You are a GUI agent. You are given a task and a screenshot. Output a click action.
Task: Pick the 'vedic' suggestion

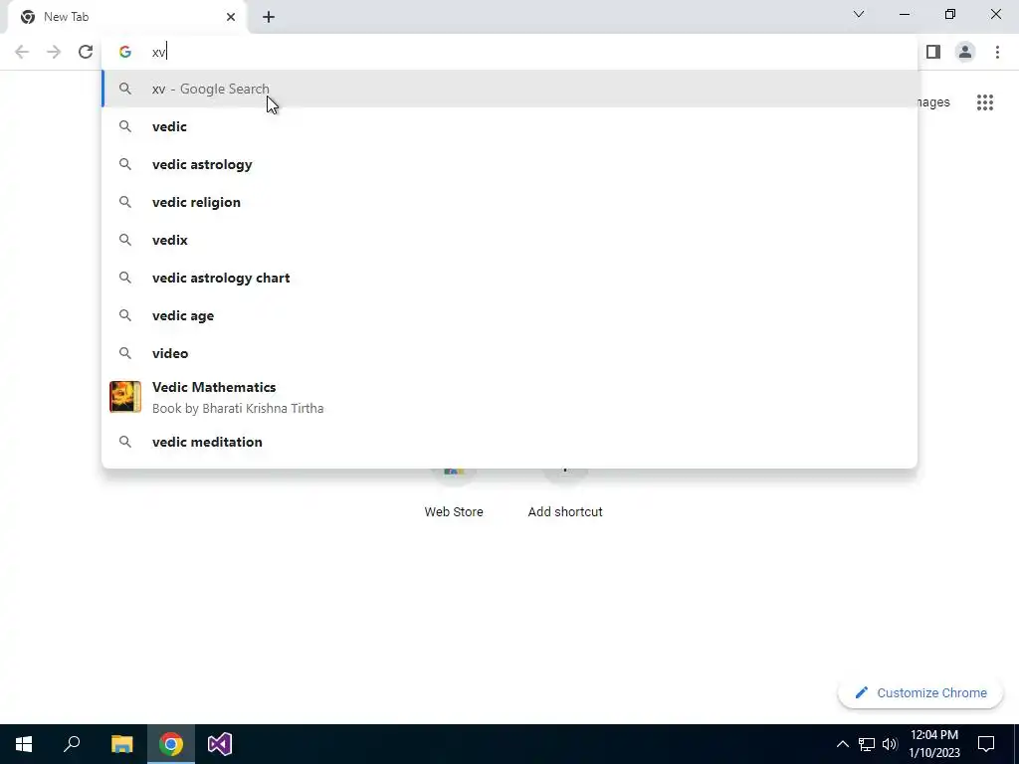(x=509, y=126)
